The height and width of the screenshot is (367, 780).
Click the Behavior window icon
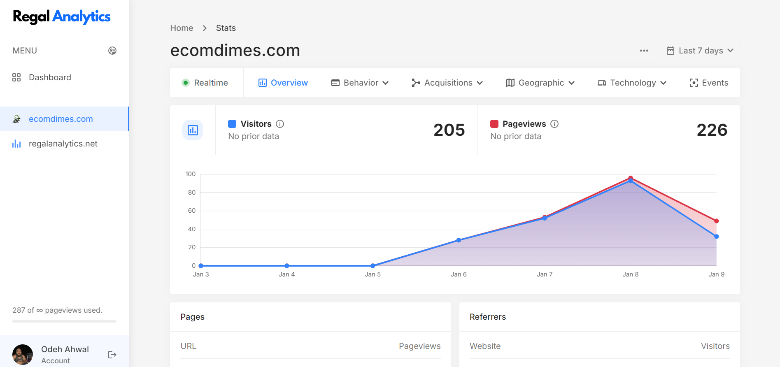(x=335, y=83)
